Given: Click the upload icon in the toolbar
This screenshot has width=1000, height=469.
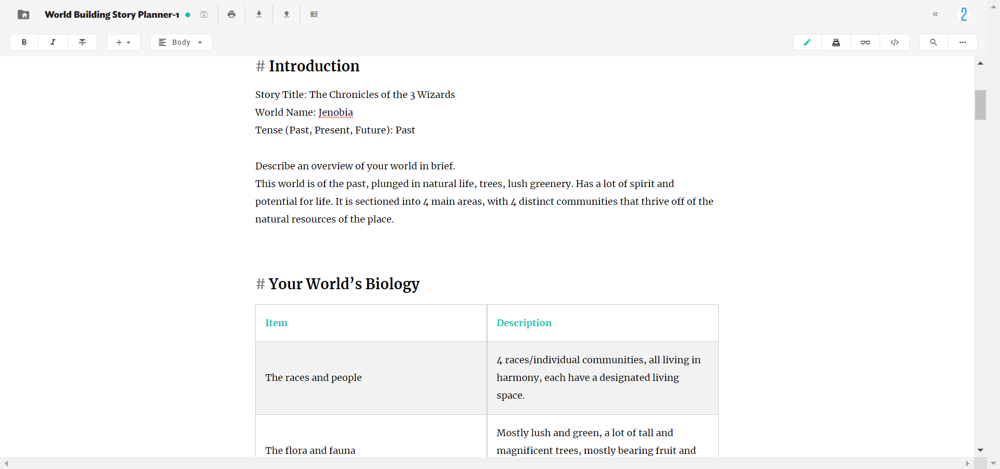Looking at the screenshot, I should pos(286,14).
